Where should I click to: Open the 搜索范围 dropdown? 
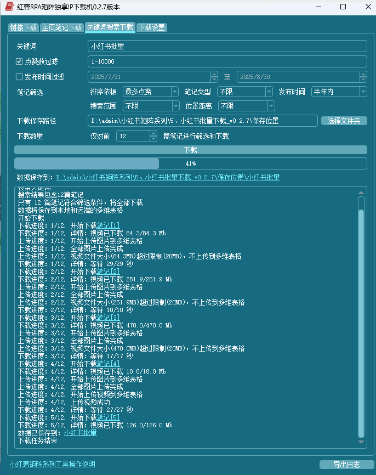click(151, 106)
